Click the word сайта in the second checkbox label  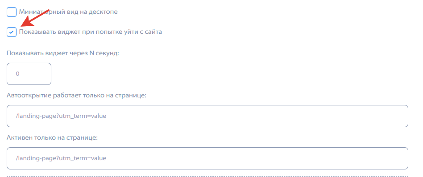click(x=153, y=32)
